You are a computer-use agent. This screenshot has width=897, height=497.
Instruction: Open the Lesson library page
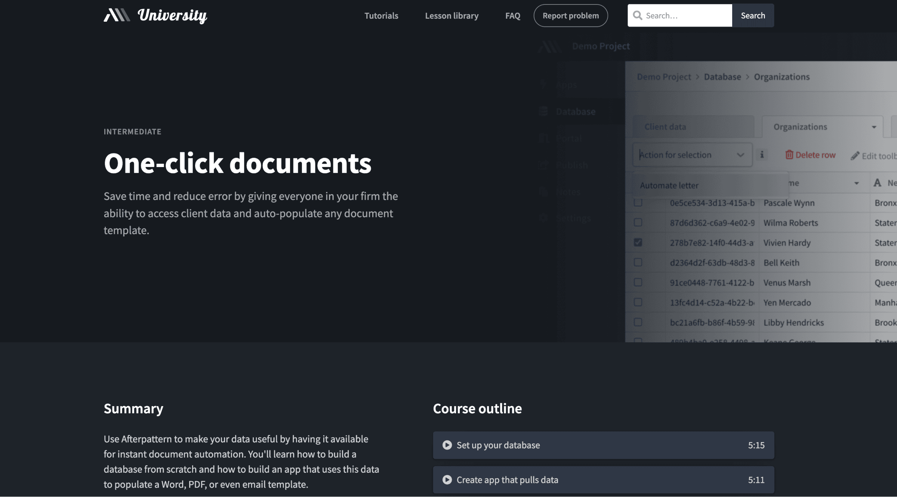click(x=452, y=16)
